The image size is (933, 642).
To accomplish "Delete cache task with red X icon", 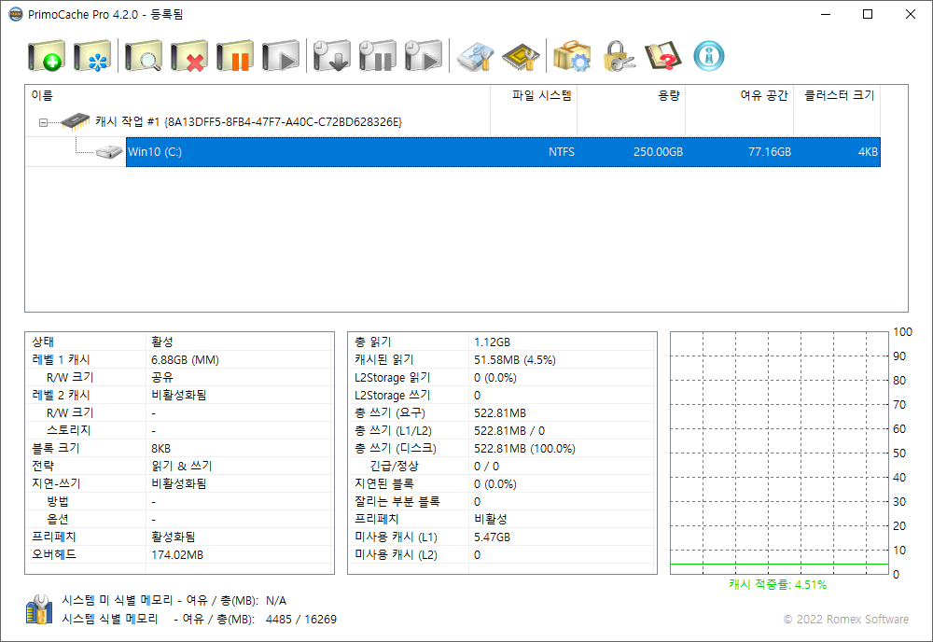I will [189, 56].
